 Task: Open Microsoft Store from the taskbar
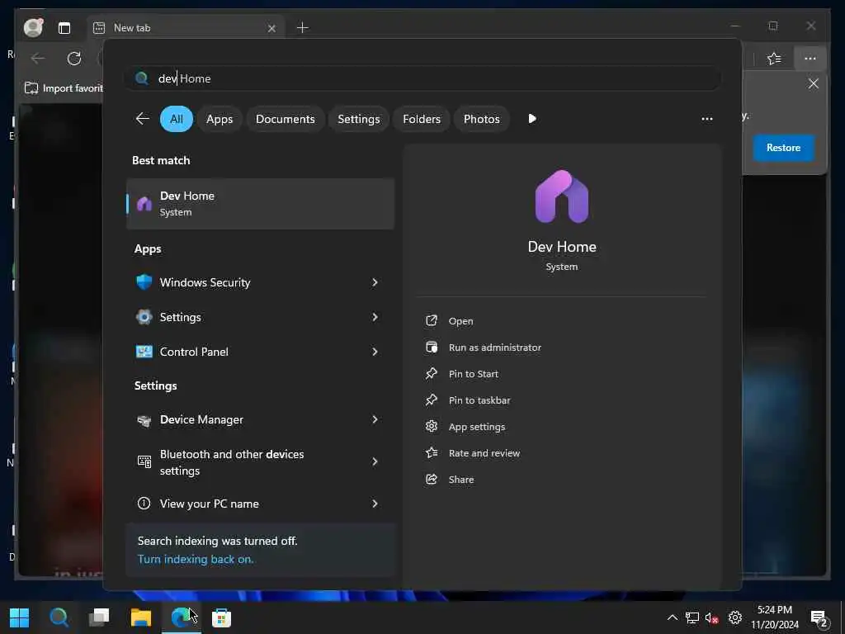[221, 617]
